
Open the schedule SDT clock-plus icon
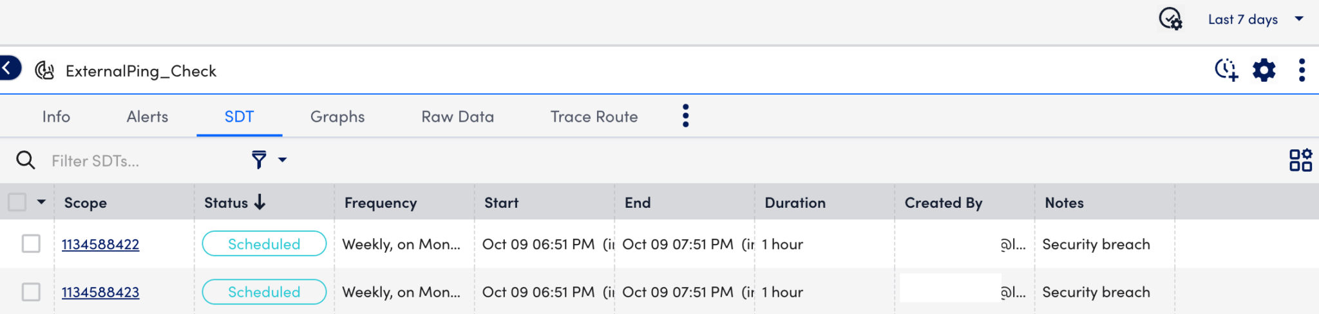pos(1226,69)
